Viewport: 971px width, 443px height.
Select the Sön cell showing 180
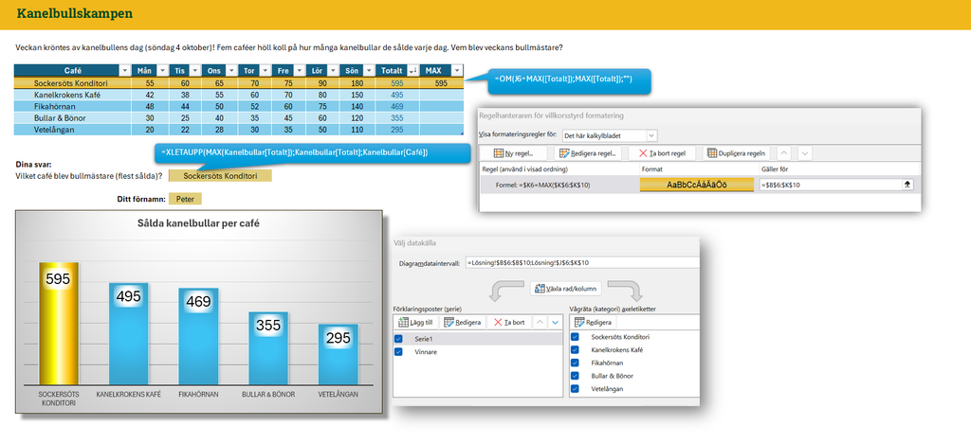(x=358, y=82)
